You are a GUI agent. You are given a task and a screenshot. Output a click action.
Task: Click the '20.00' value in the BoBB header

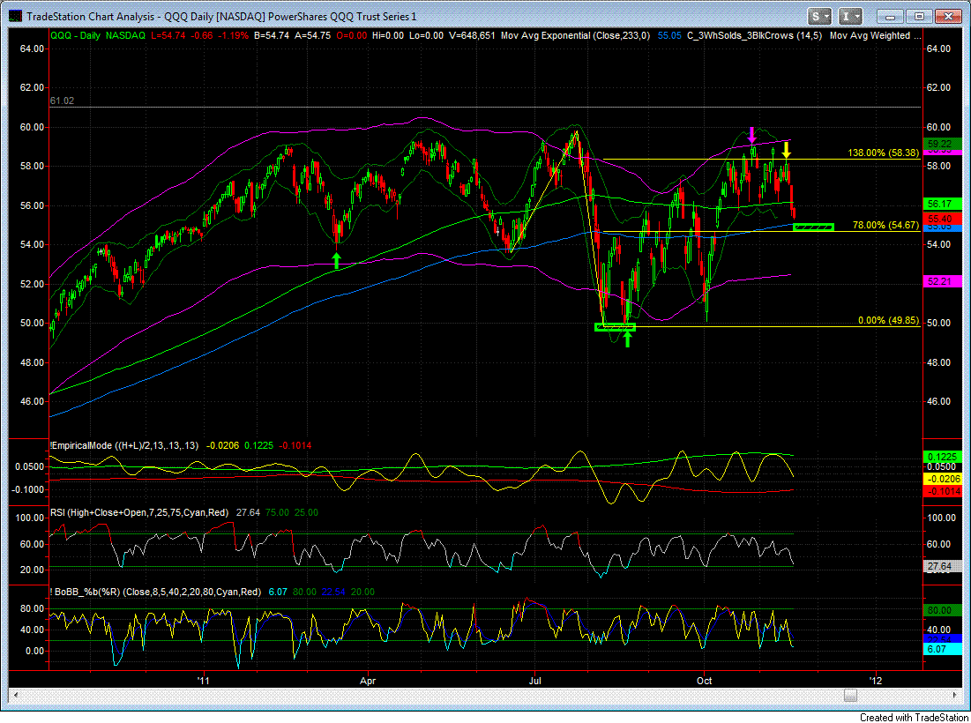point(362,592)
